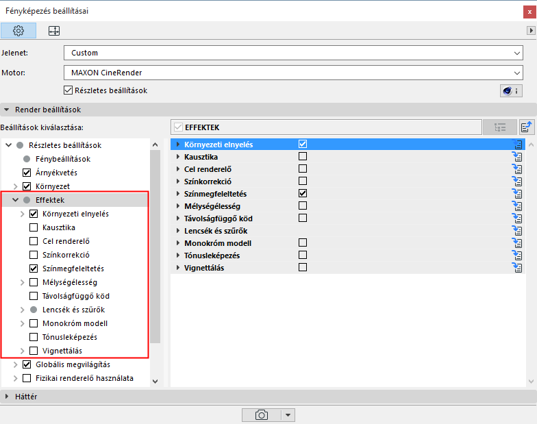Click the camera render button
The image size is (537, 424).
262,415
